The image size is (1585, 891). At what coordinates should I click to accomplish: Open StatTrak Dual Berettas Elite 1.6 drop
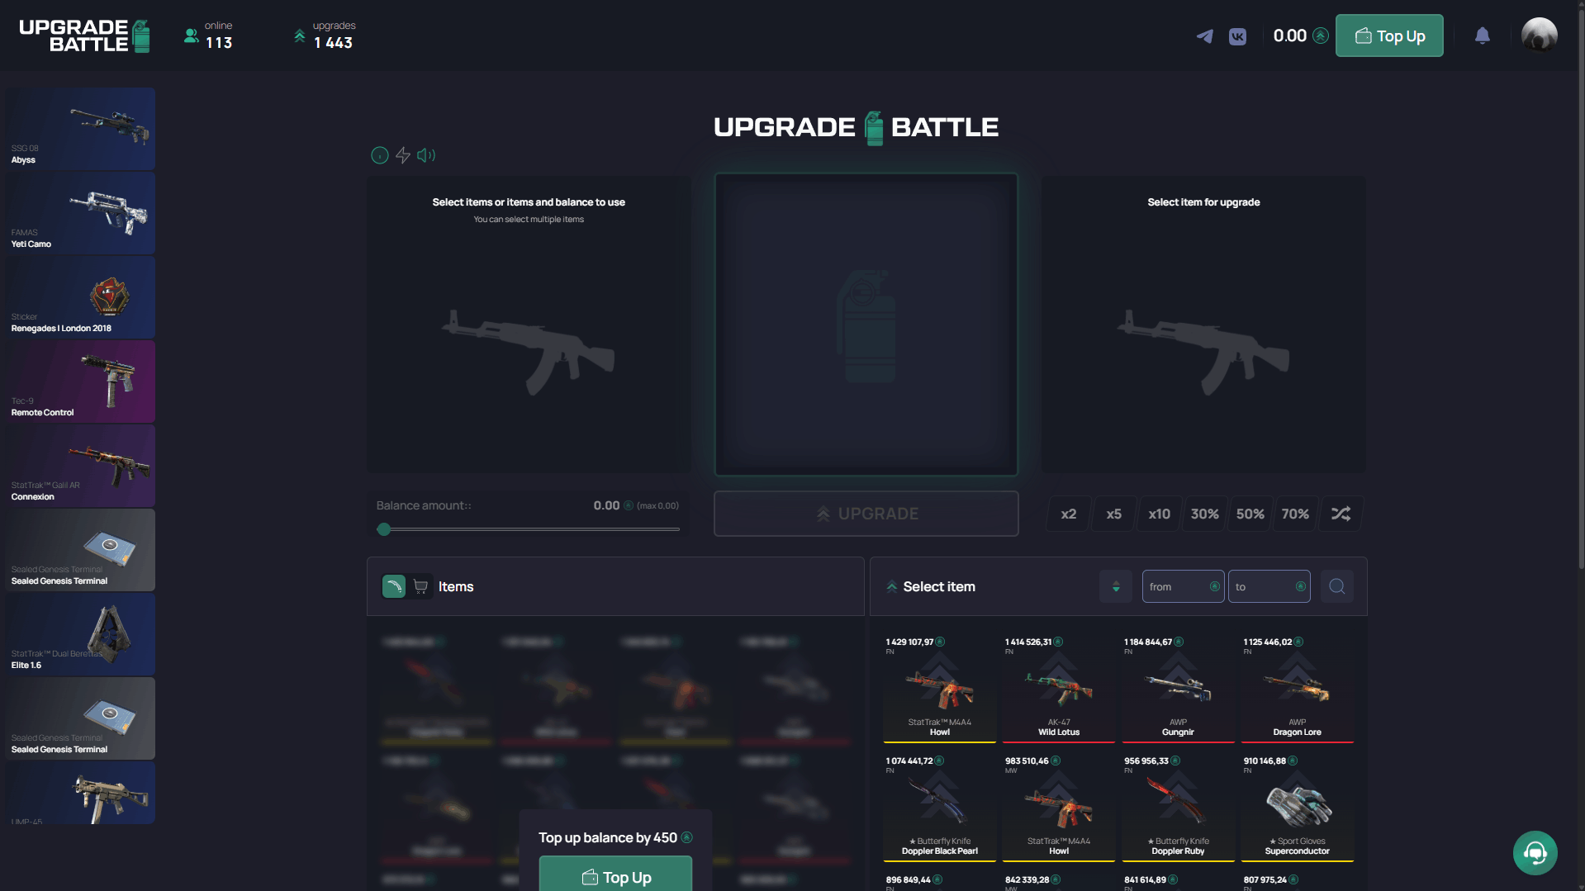coord(80,634)
